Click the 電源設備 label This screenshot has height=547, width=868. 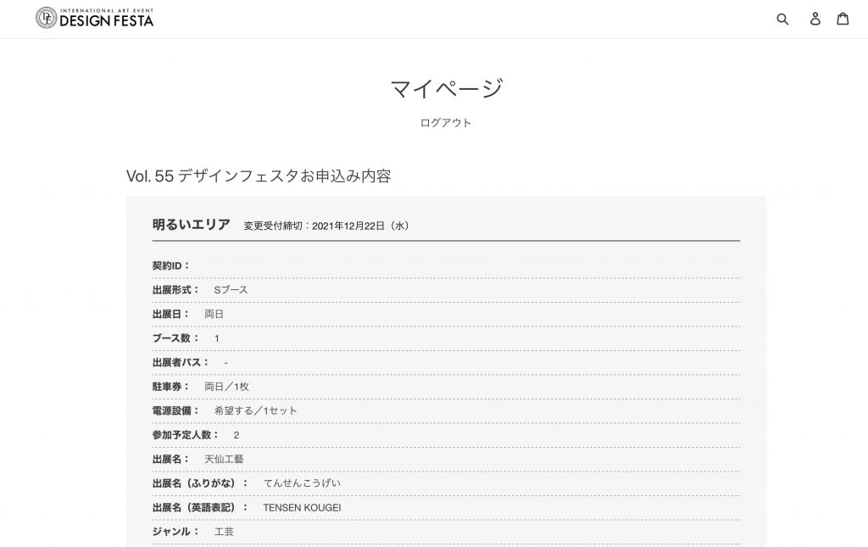[175, 410]
